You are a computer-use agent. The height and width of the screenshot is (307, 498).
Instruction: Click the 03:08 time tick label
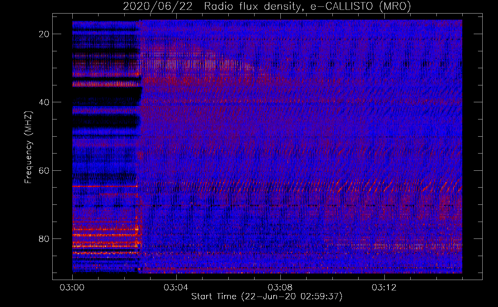280,288
